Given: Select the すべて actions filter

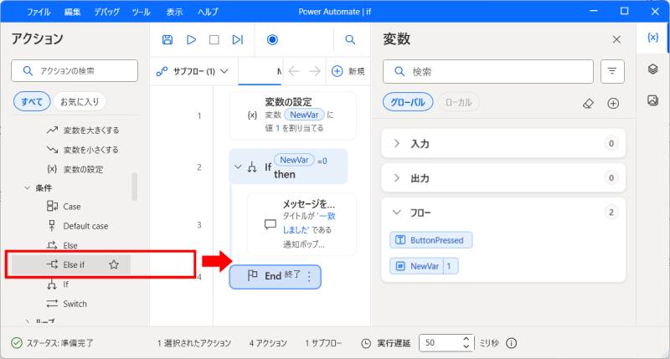Looking at the screenshot, I should (32, 102).
